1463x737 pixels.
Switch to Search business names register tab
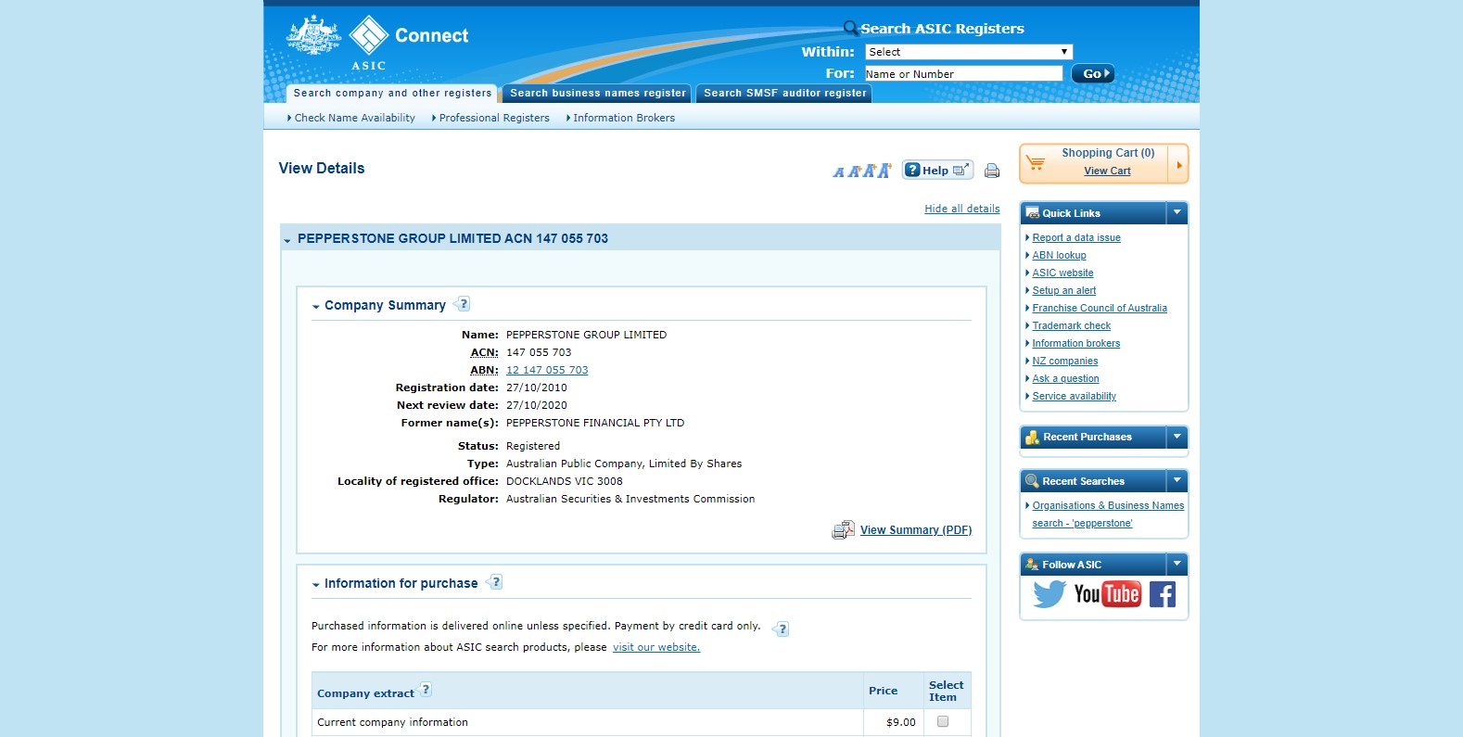pos(597,94)
